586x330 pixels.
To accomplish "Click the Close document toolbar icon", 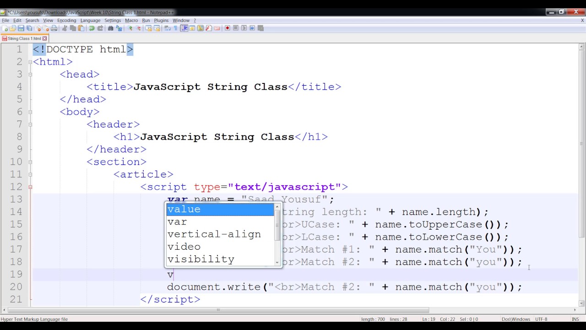I will pos(38,28).
